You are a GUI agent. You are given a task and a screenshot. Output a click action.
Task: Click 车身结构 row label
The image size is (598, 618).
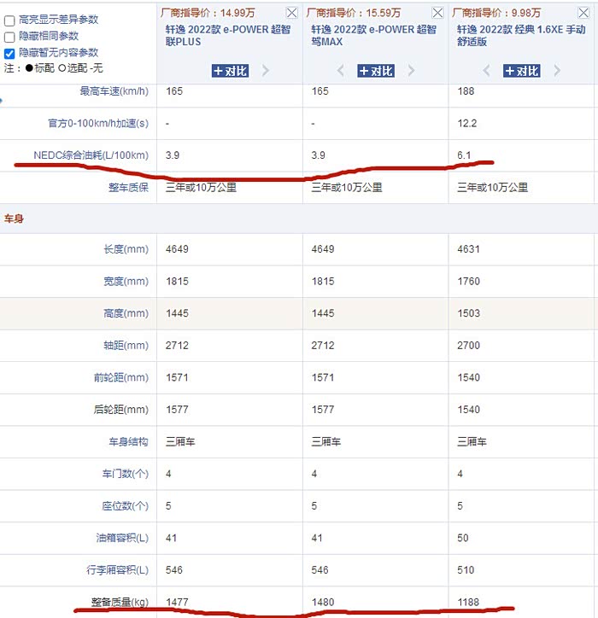(x=129, y=441)
